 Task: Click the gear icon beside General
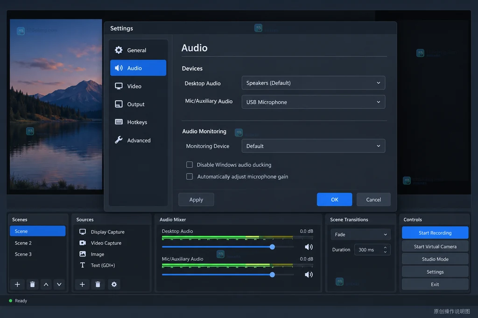point(119,50)
